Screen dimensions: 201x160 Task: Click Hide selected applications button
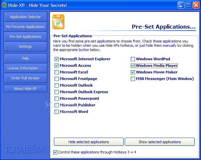[x=89, y=142]
